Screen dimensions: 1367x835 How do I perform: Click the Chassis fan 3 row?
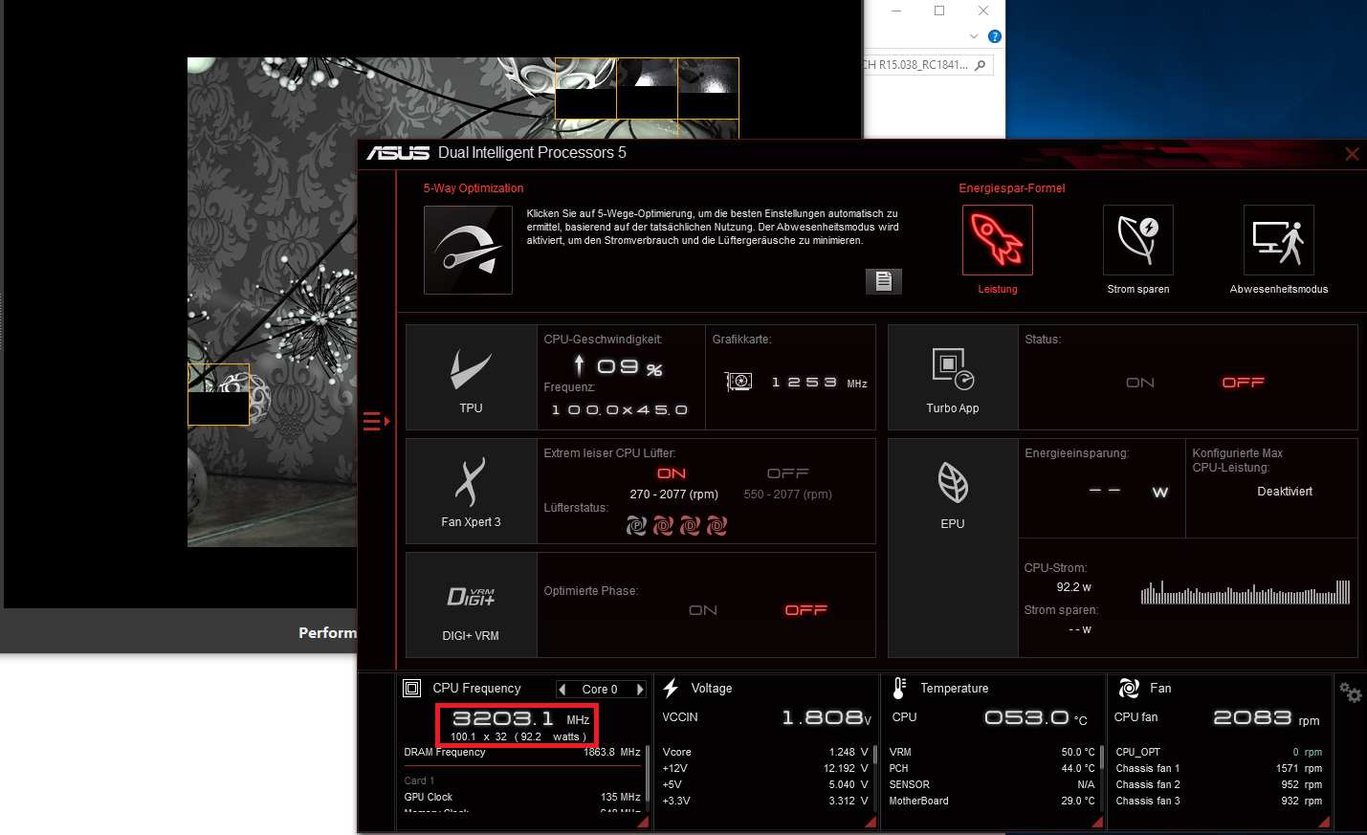tap(1219, 801)
